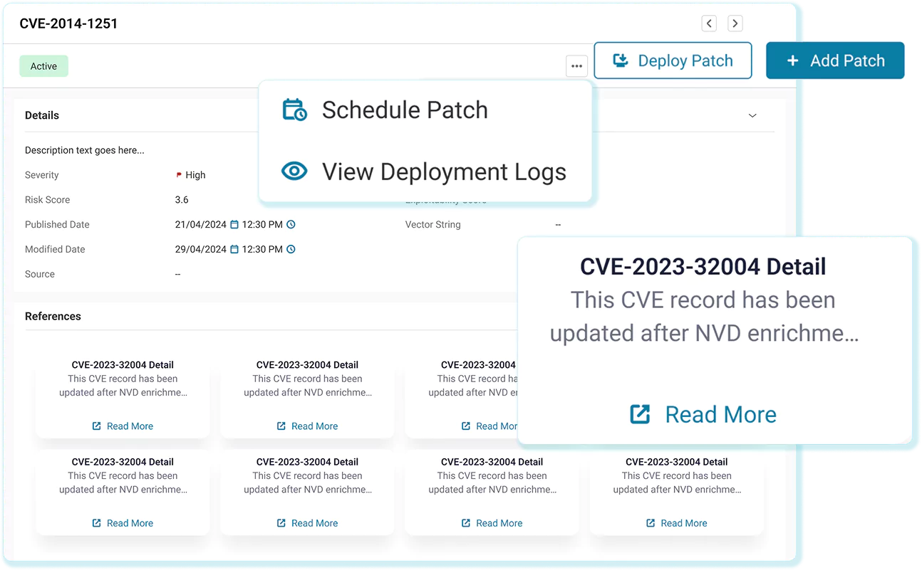The image size is (922, 570).
Task: Click the next record arrow button
Action: click(x=735, y=23)
